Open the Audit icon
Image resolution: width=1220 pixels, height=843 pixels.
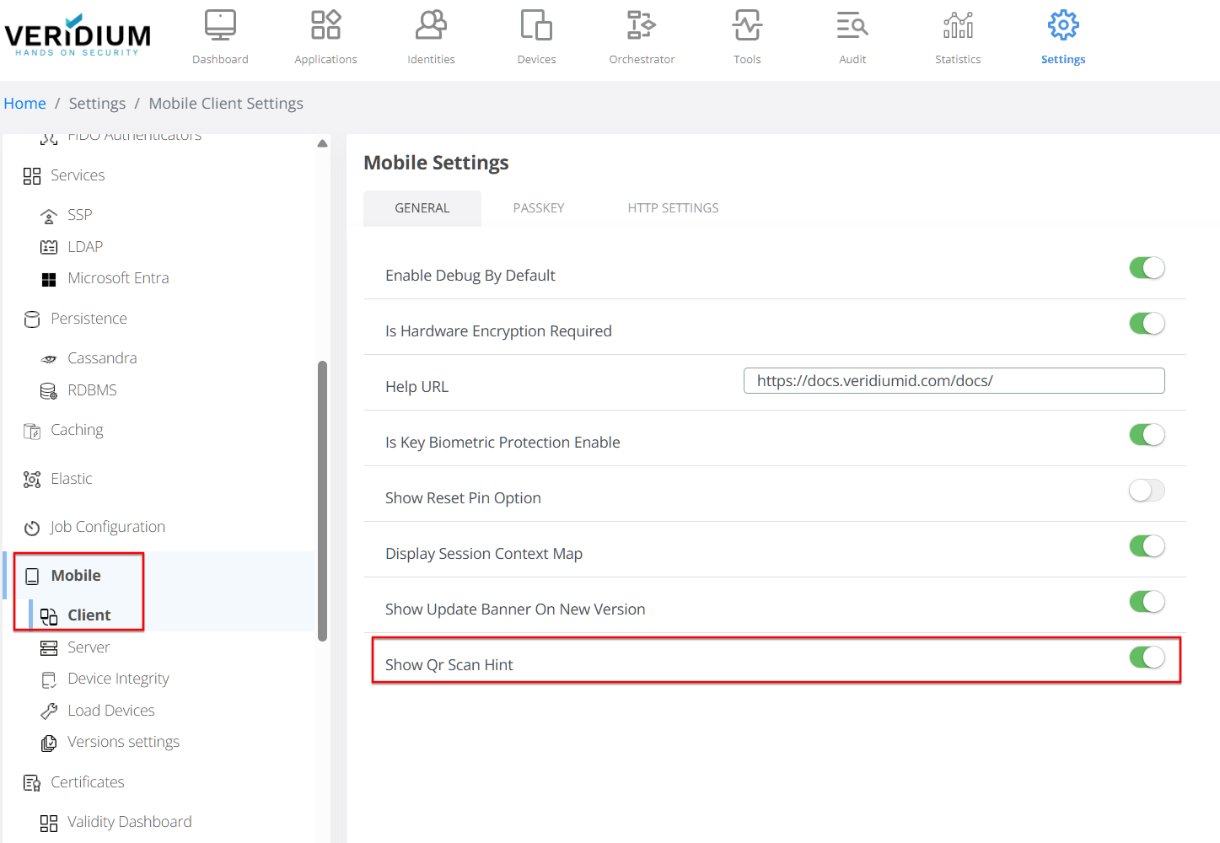852,25
